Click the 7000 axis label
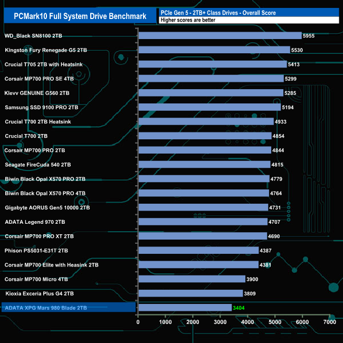 click(x=330, y=322)
